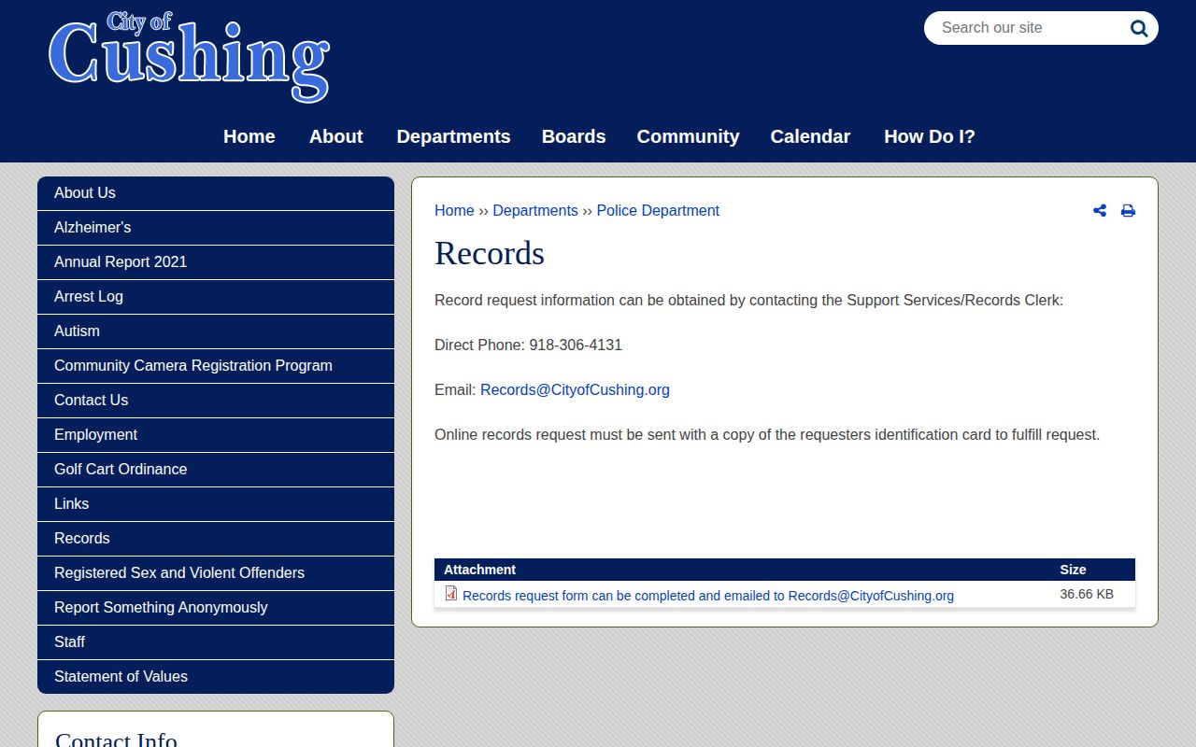Click the Records page heading
Image resolution: width=1196 pixels, height=747 pixels.
point(490,254)
